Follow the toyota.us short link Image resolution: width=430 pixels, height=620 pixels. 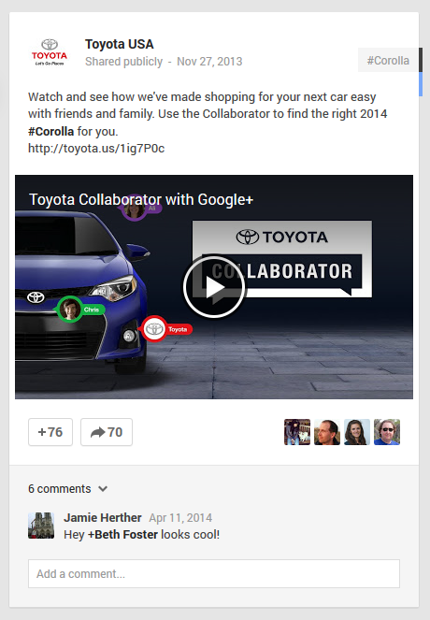pos(96,149)
